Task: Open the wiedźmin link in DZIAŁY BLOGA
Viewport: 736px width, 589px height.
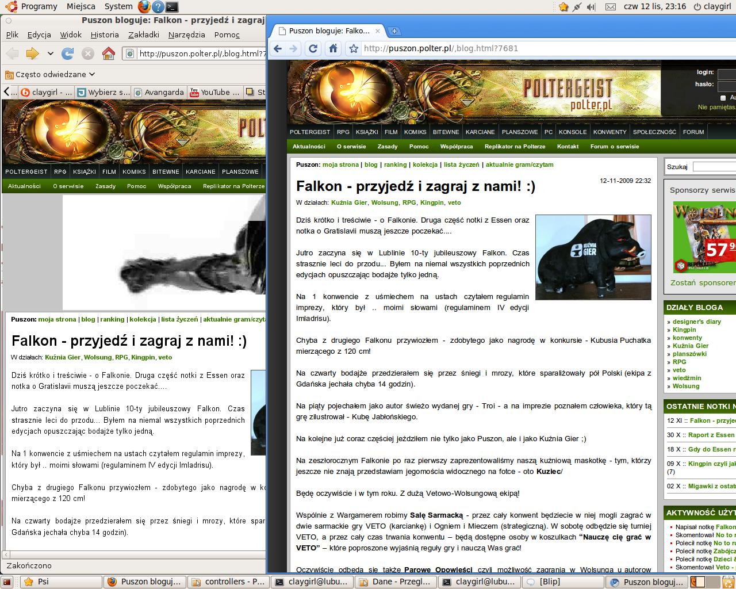Action: coord(687,378)
